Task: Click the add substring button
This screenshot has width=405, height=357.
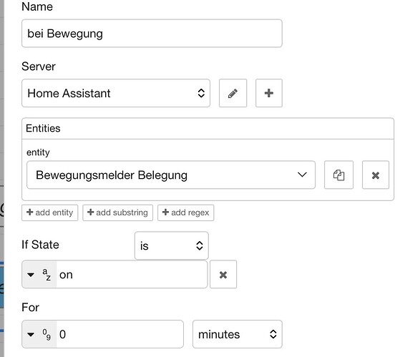Action: [x=118, y=212]
